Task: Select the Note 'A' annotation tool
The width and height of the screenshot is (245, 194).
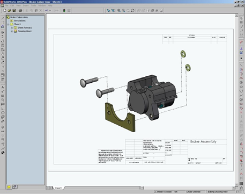Action: coord(3,87)
